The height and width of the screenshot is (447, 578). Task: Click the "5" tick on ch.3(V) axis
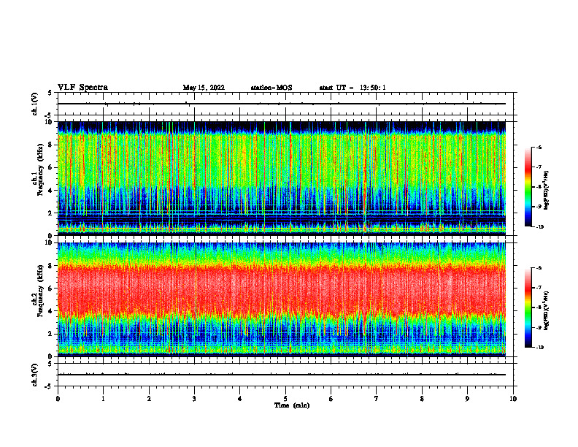(x=50, y=364)
